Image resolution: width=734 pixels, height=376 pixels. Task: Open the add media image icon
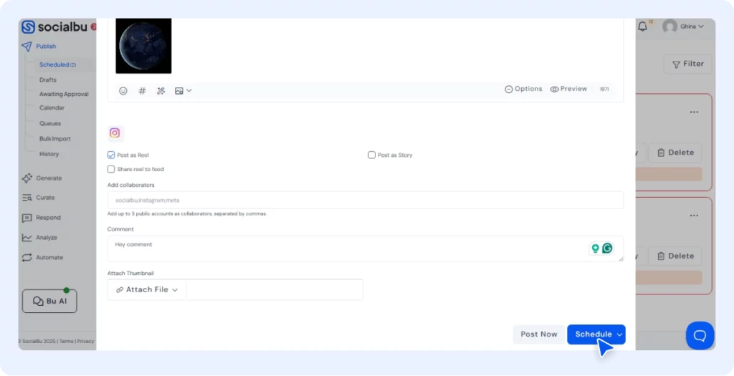coord(178,91)
